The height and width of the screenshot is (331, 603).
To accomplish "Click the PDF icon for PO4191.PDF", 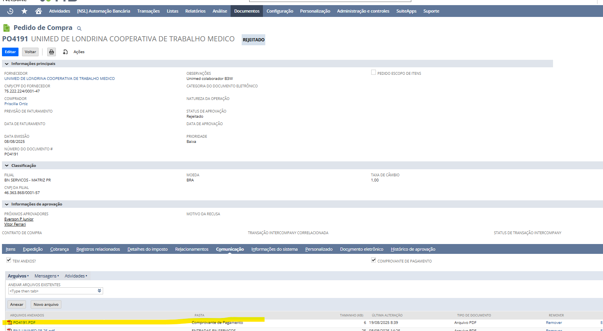I will [x=10, y=323].
